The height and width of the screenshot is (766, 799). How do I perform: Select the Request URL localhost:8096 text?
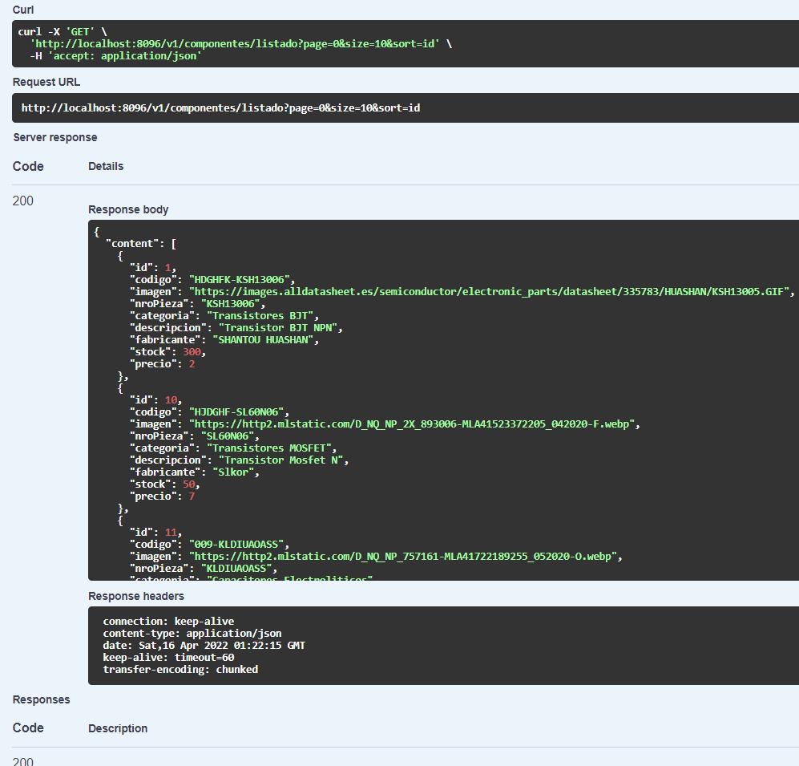(x=220, y=107)
